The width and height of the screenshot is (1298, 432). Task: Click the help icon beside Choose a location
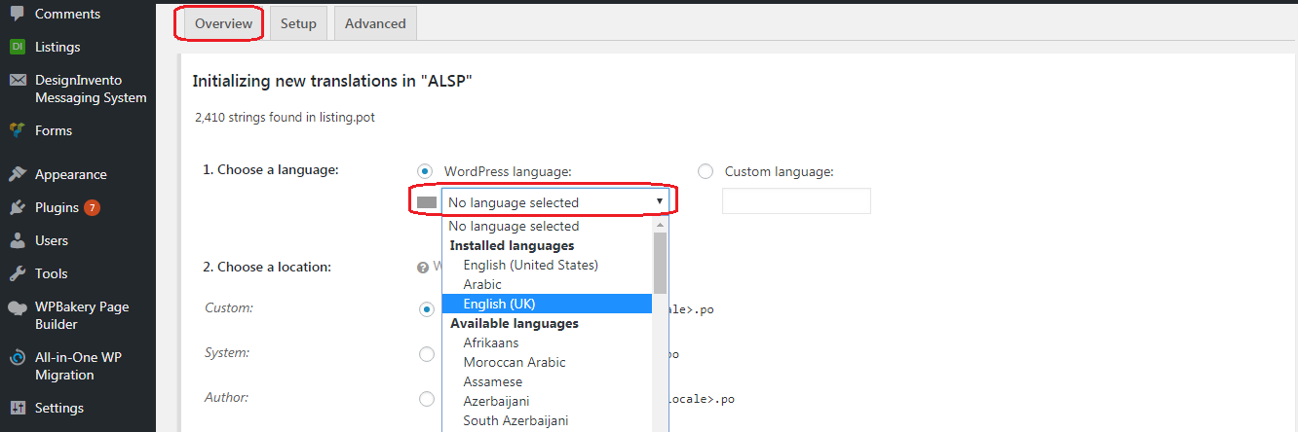(423, 267)
